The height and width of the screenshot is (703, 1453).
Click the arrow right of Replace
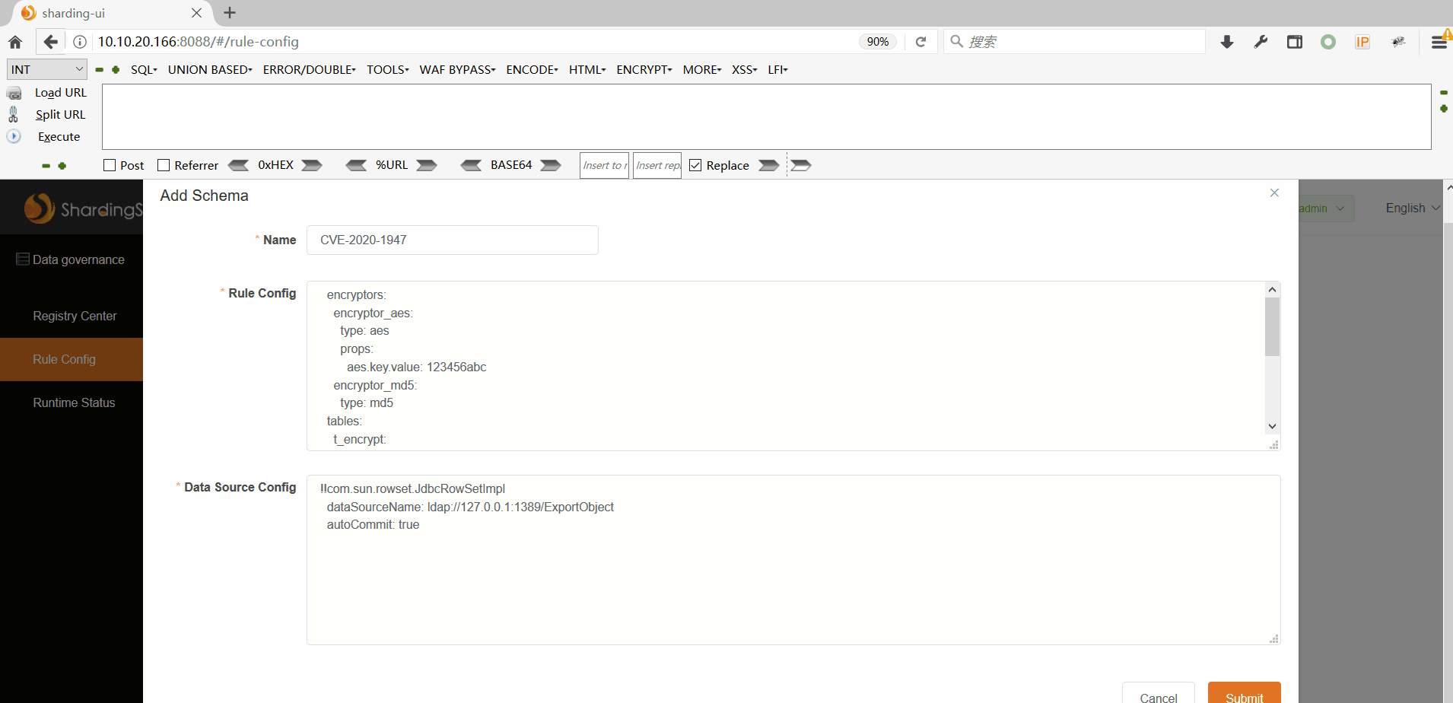click(x=769, y=165)
